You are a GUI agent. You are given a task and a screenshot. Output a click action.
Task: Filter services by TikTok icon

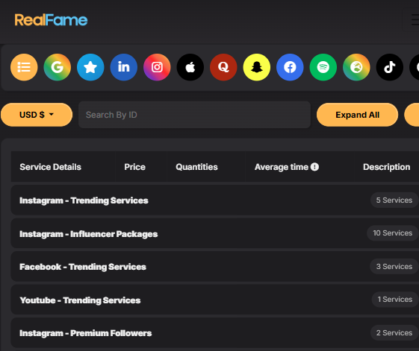[390, 67]
